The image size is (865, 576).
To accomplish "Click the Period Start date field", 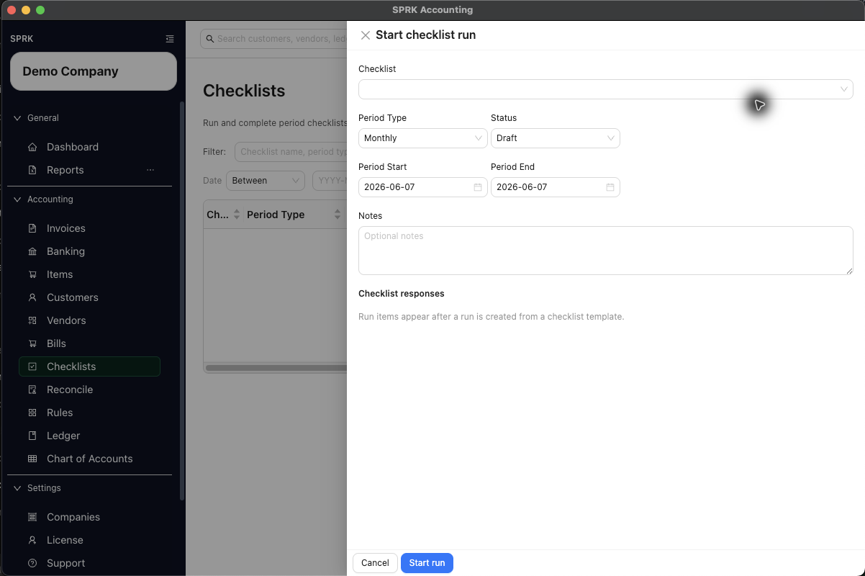I will point(423,187).
